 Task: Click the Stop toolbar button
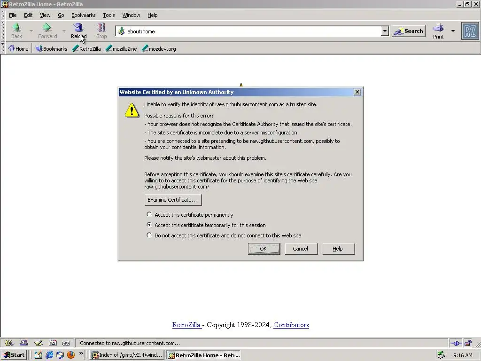[x=101, y=31]
